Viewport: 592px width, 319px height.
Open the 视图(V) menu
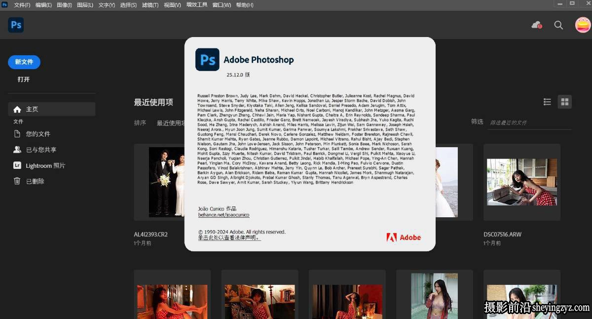[x=172, y=5]
